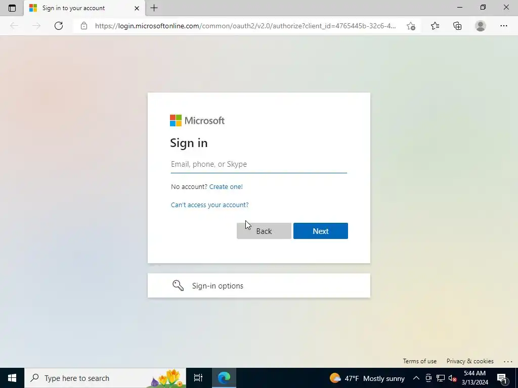Minimize the browser window

pos(459,7)
